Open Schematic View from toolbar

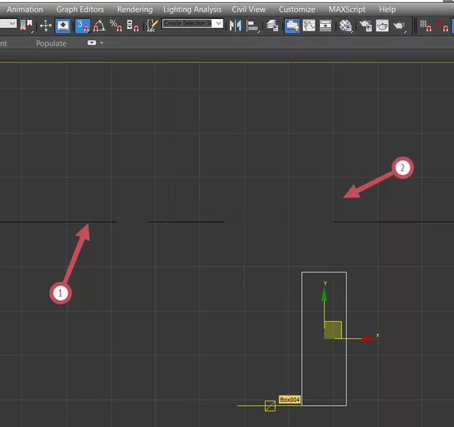(x=325, y=25)
